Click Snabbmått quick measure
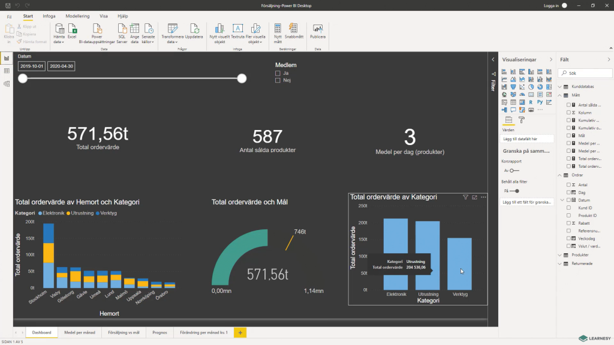Image resolution: width=614 pixels, height=345 pixels. tap(294, 31)
